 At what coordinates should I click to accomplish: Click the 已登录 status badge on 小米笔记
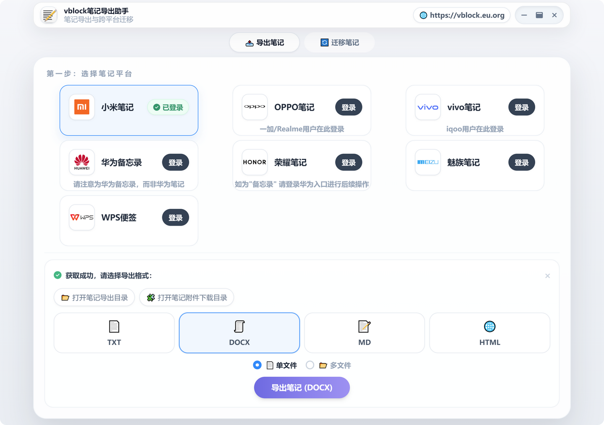[x=168, y=107]
